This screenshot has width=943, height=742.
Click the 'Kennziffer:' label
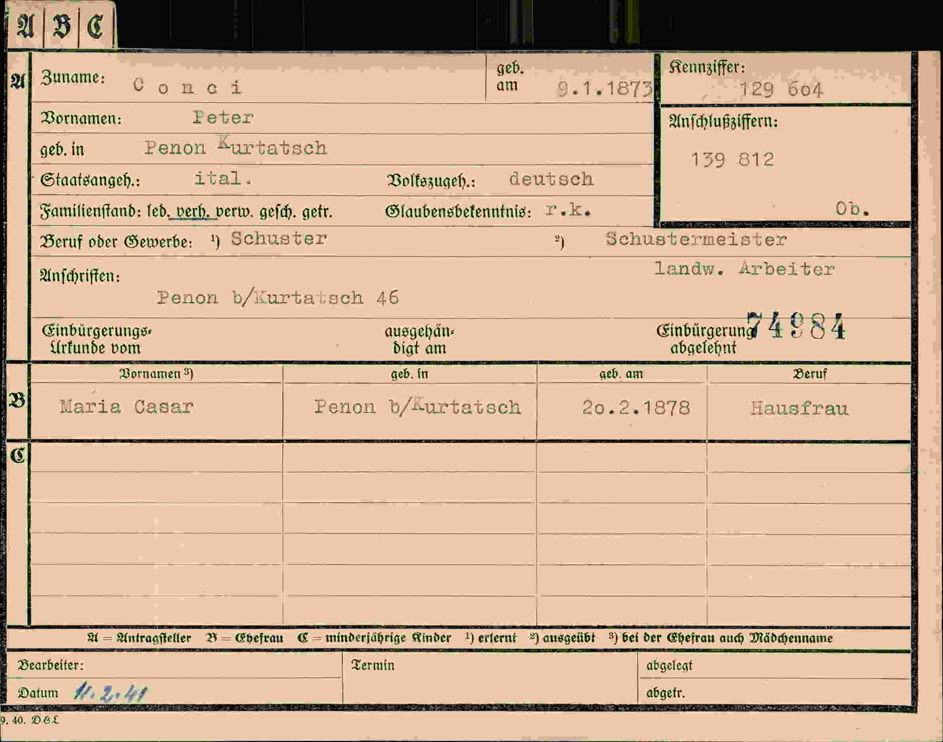point(707,67)
